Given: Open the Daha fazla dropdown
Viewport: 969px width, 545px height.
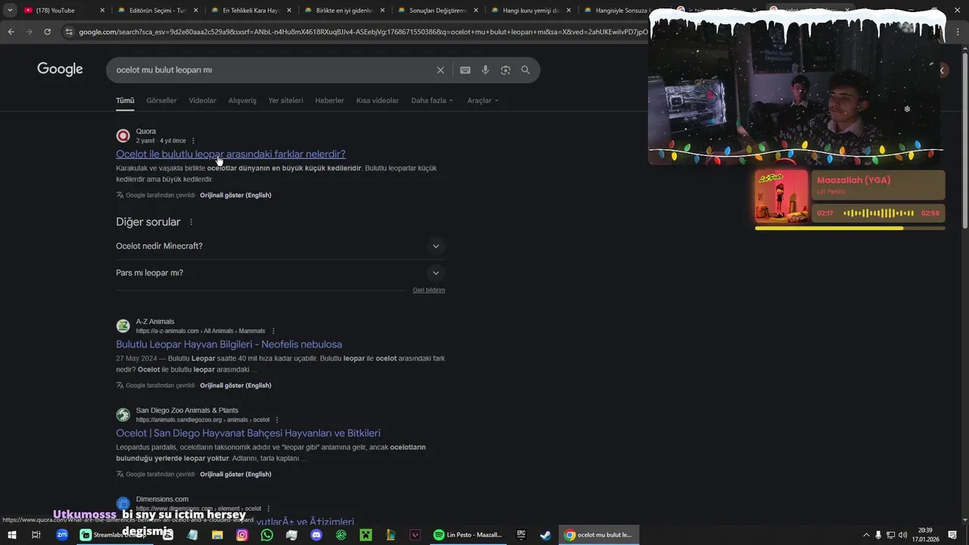Looking at the screenshot, I should [x=432, y=101].
